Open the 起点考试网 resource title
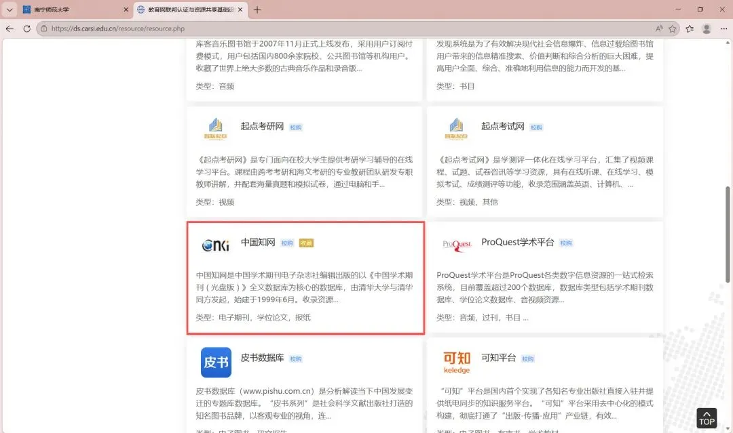This screenshot has height=433, width=733. 503,127
